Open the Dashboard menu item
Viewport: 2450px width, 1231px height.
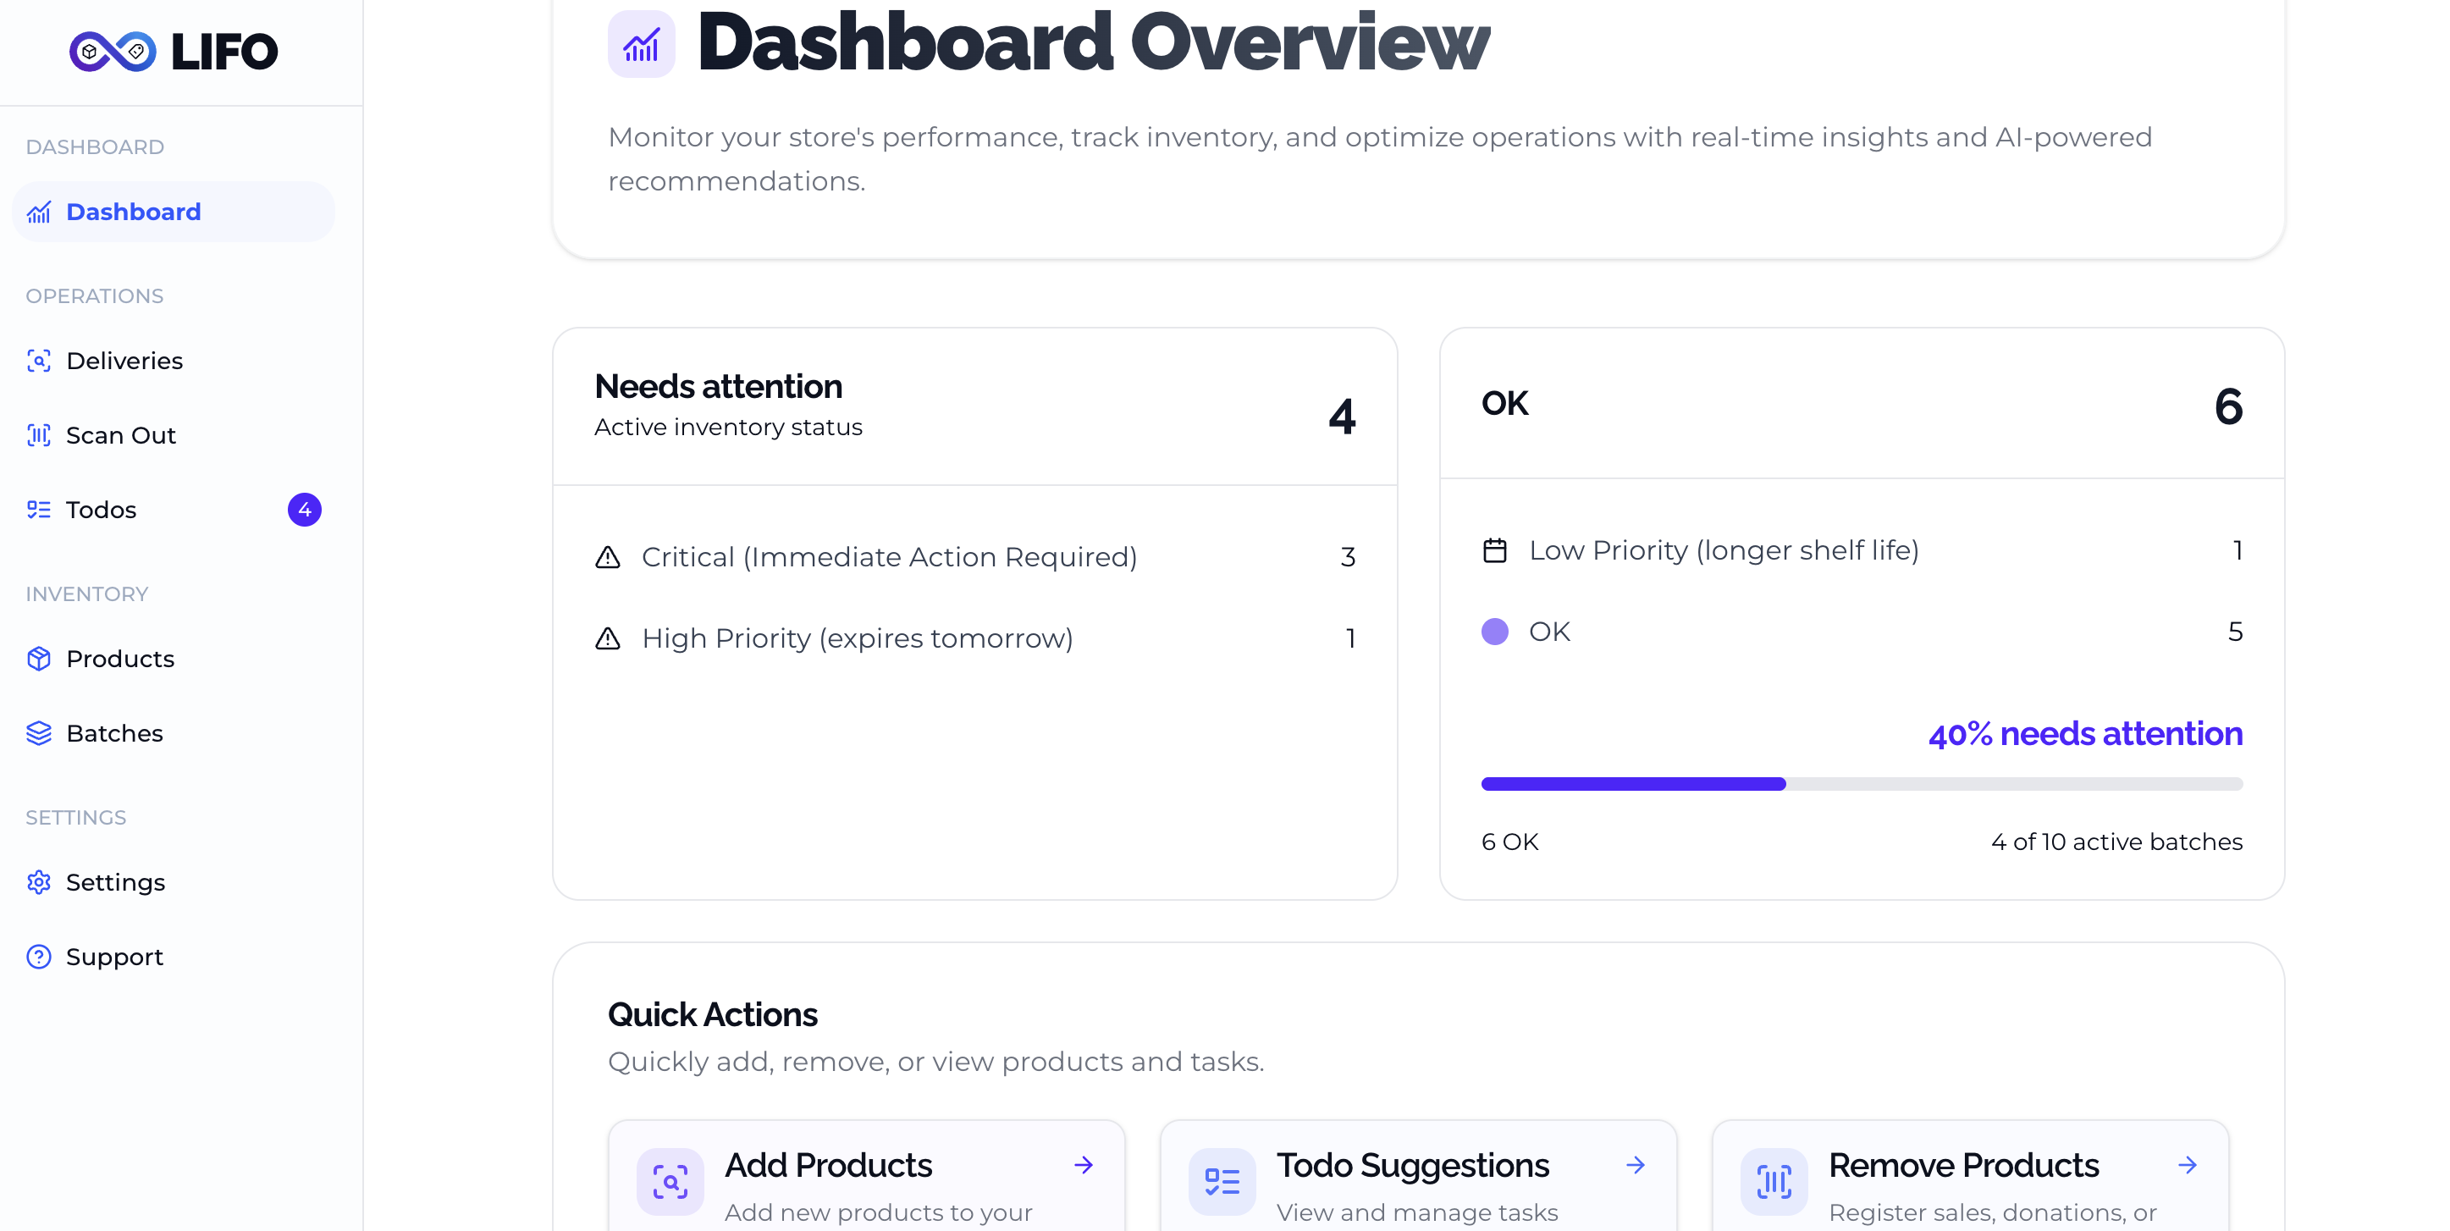[x=133, y=211]
